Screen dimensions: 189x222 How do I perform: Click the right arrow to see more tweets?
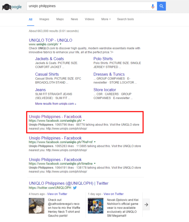pyautogui.click(x=146, y=204)
